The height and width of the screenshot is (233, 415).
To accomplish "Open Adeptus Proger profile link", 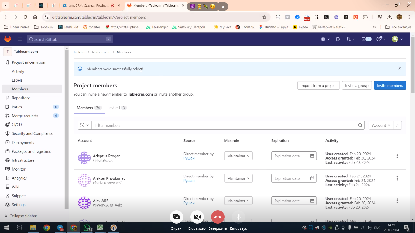I will [x=106, y=156].
